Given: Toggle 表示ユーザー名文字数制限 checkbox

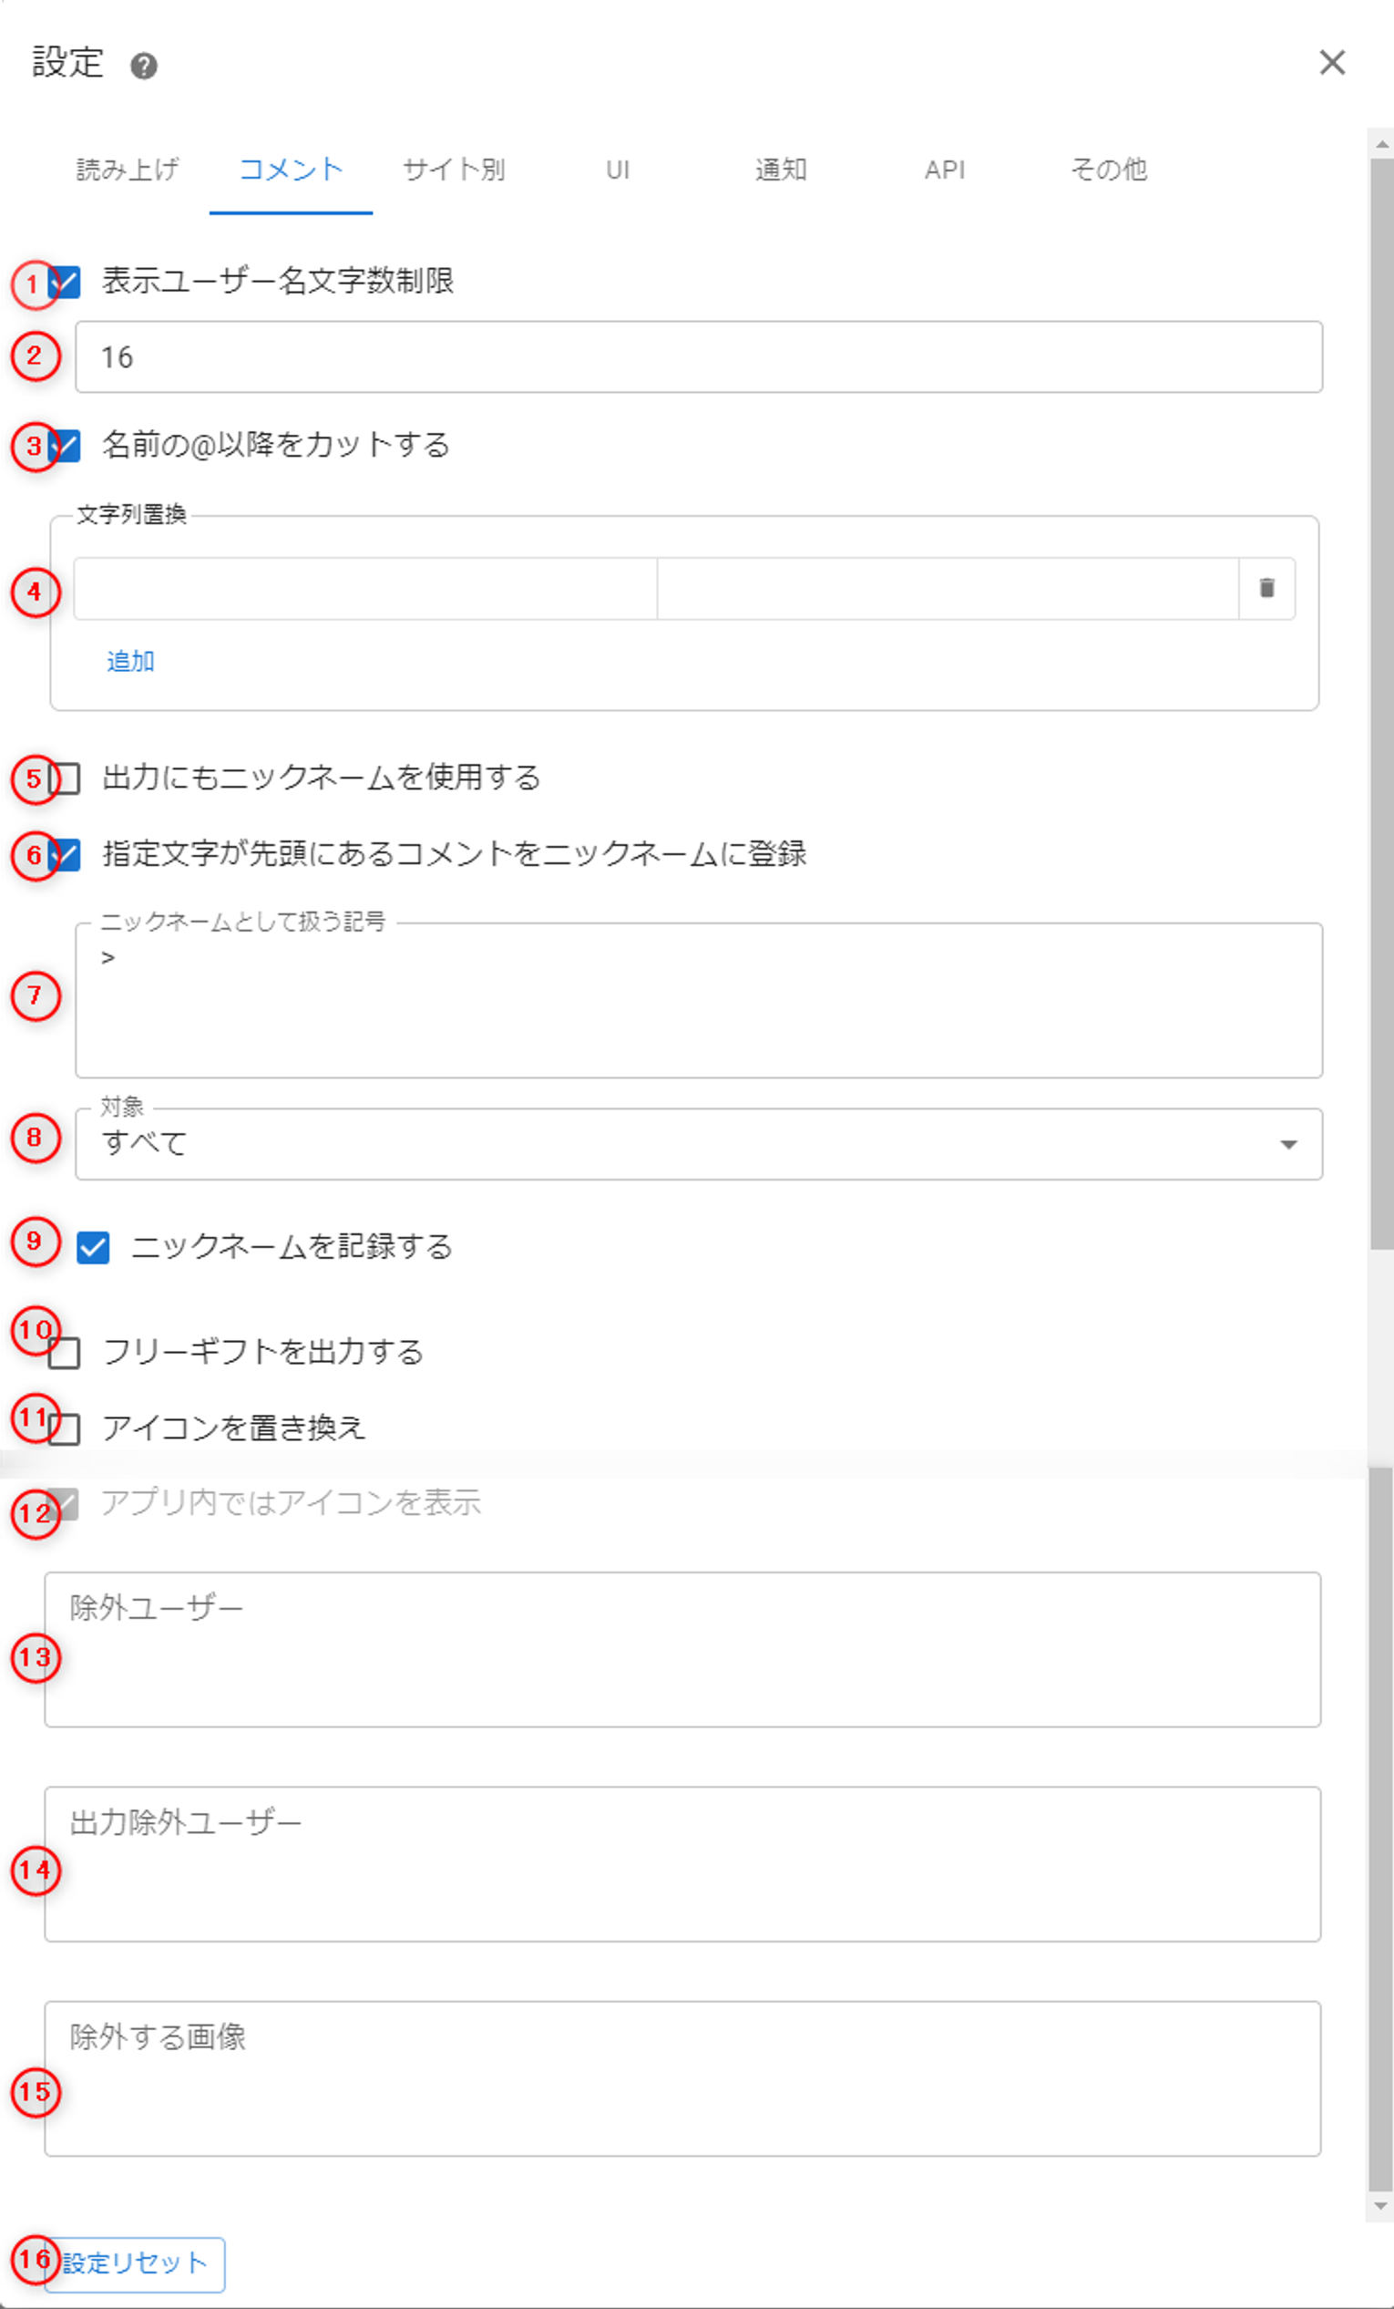Looking at the screenshot, I should coord(67,282).
